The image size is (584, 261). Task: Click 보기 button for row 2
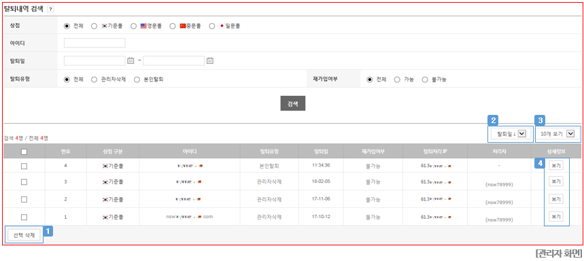click(x=555, y=199)
